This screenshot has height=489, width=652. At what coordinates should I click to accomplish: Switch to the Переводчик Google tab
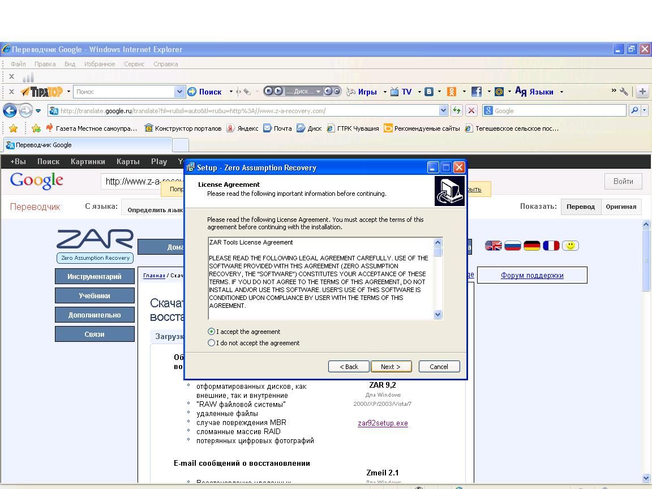[87, 145]
